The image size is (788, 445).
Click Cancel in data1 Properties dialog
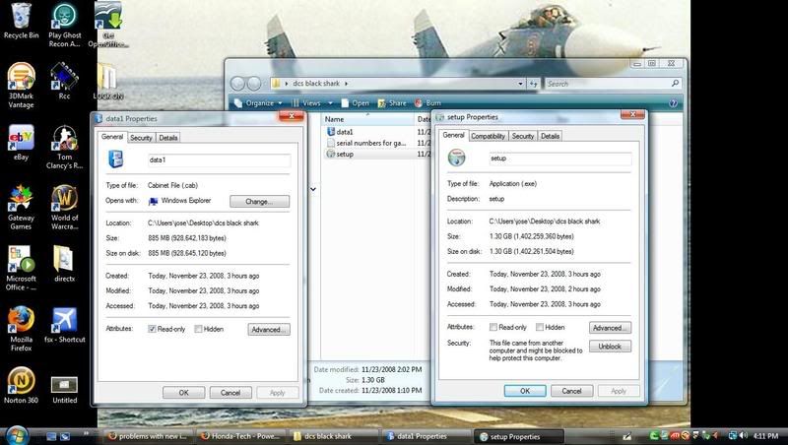coord(230,393)
